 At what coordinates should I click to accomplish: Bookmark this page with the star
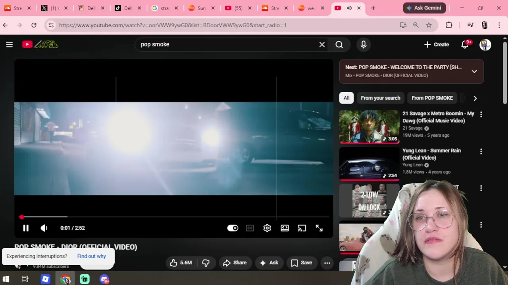[x=429, y=25]
